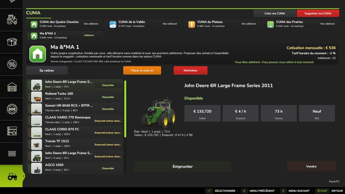Screen dimensions: 345x194
Task: Click the large John Deere tractor preview image
Action: [x=158, y=113]
